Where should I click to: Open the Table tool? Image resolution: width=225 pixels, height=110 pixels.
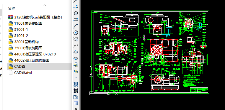[76, 104]
